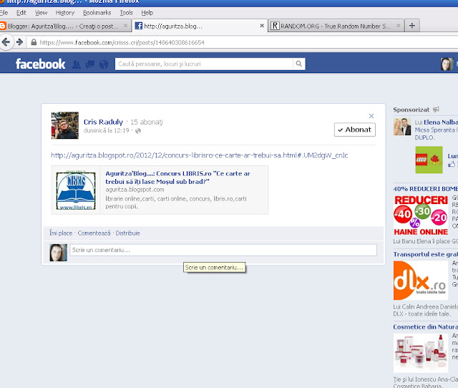Viewport: 458px width, 388px height.
Task: Click Elena Nalba sponsored ad photo
Action: point(402,127)
